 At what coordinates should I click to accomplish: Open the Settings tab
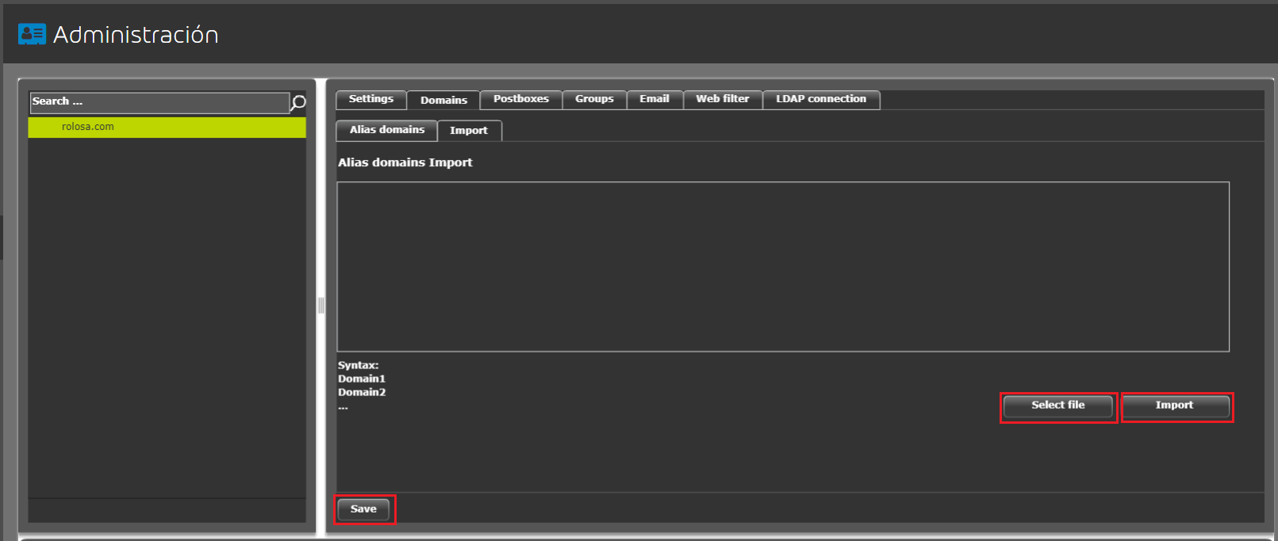370,99
